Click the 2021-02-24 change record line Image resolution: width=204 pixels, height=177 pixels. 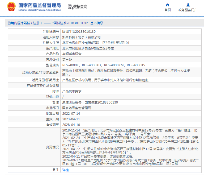pyautogui.click(x=130, y=141)
